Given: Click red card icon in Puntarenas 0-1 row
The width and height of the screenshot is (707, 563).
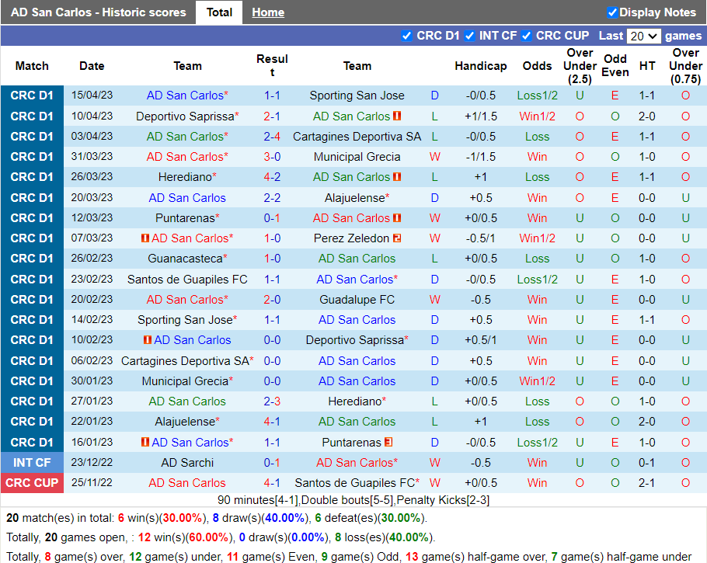Looking at the screenshot, I should [397, 218].
